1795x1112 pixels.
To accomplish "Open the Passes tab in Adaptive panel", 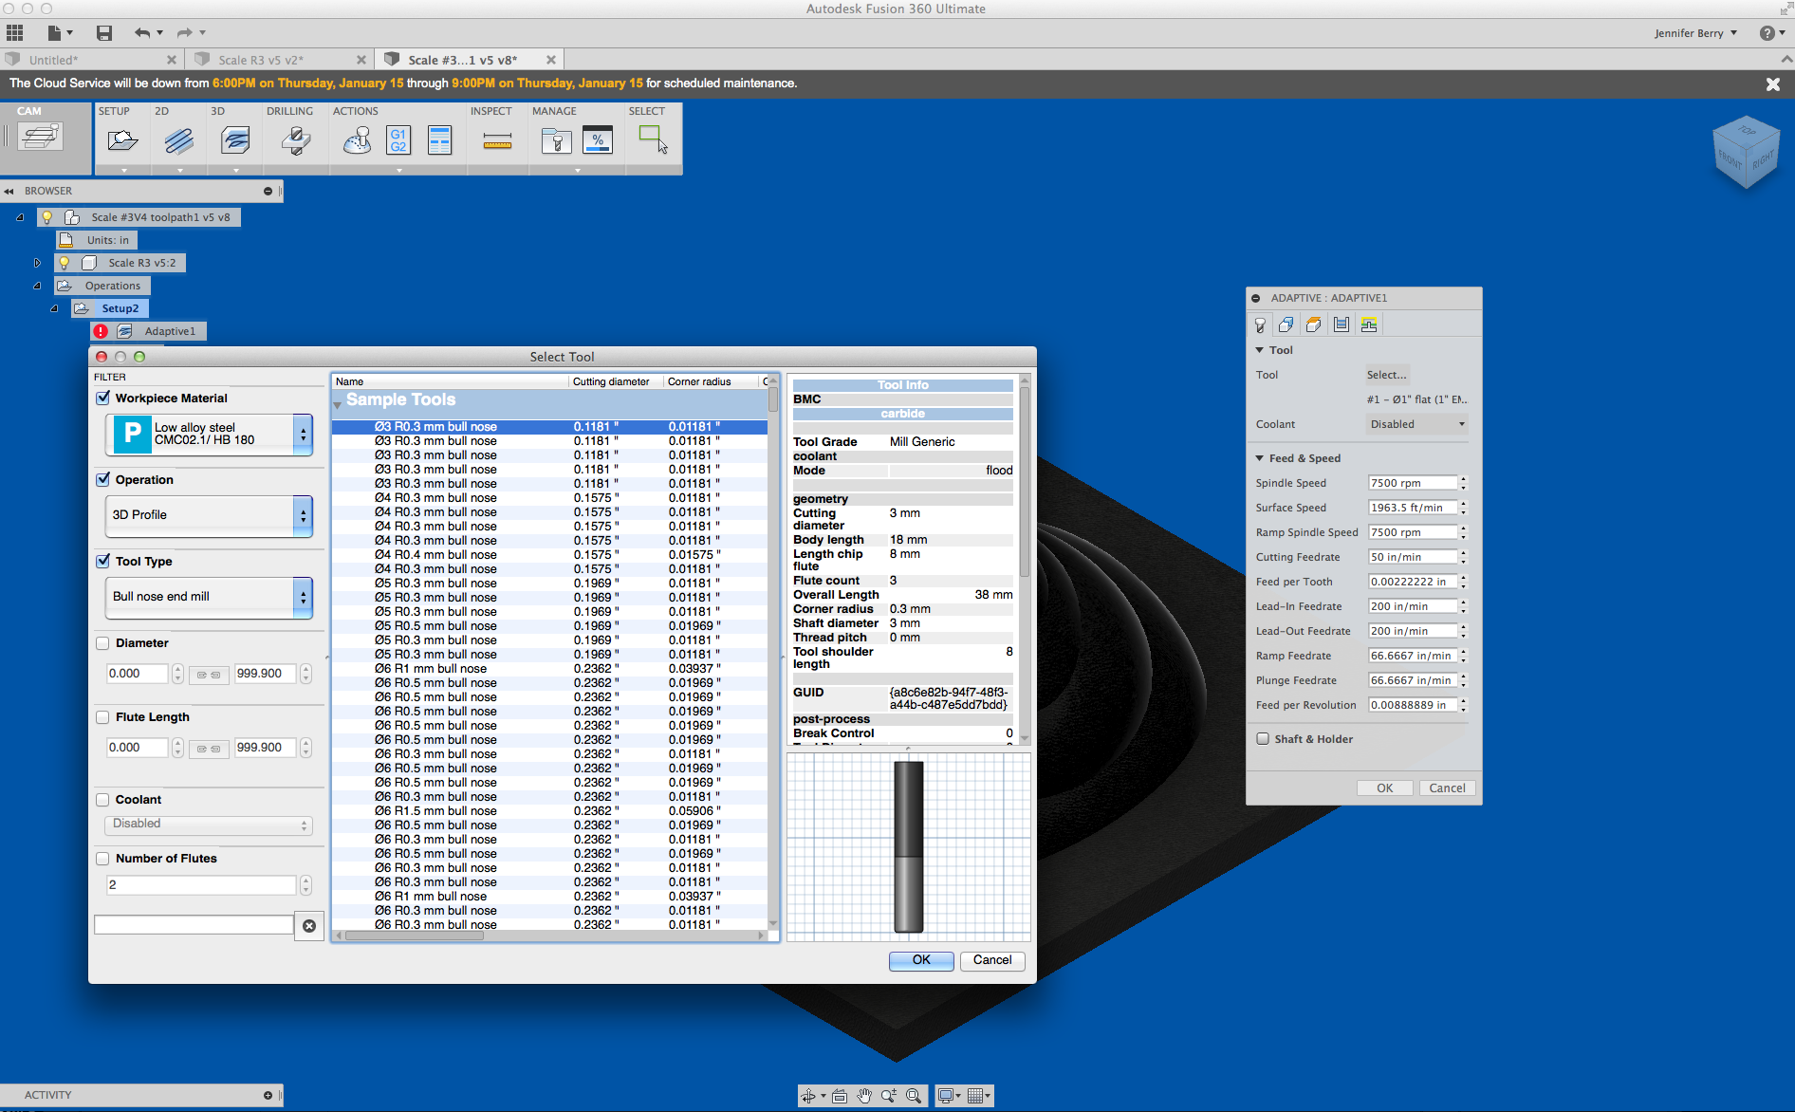I will coord(1341,324).
